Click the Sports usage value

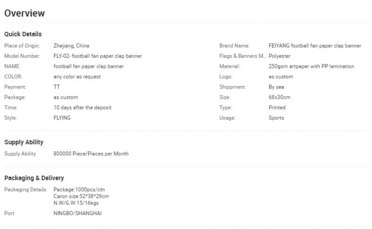click(276, 118)
